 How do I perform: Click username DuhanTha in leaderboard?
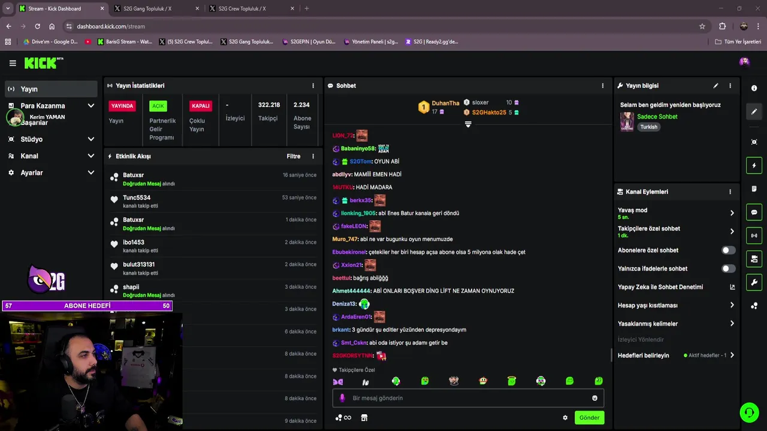tap(445, 103)
